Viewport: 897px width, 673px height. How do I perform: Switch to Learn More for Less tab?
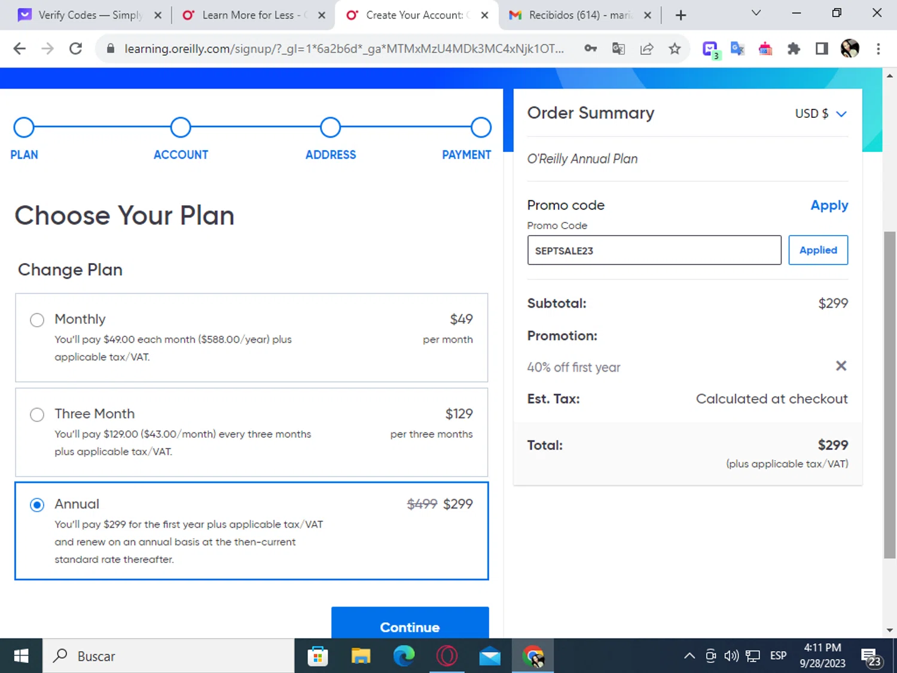tap(254, 15)
